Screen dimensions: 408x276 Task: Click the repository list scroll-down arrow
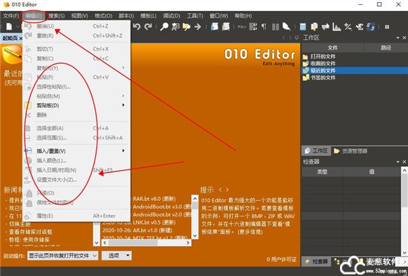click(195, 236)
